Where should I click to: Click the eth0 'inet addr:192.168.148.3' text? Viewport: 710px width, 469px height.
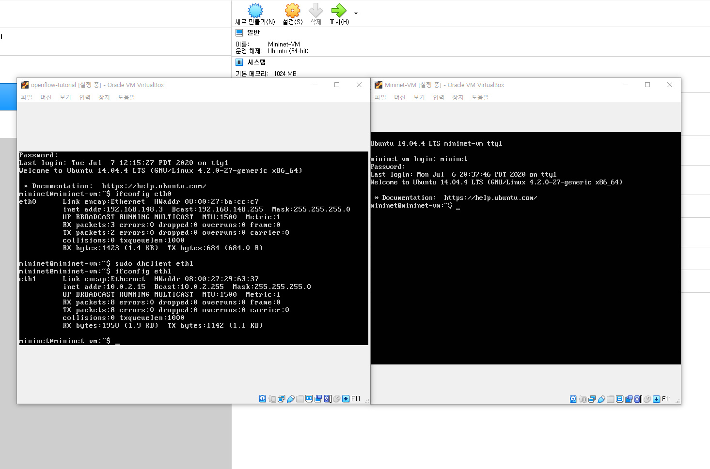point(113,210)
